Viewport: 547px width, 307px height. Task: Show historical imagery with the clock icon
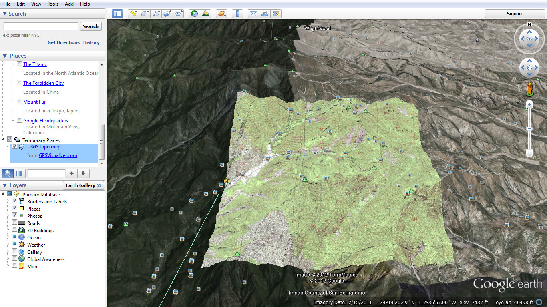pyautogui.click(x=194, y=13)
